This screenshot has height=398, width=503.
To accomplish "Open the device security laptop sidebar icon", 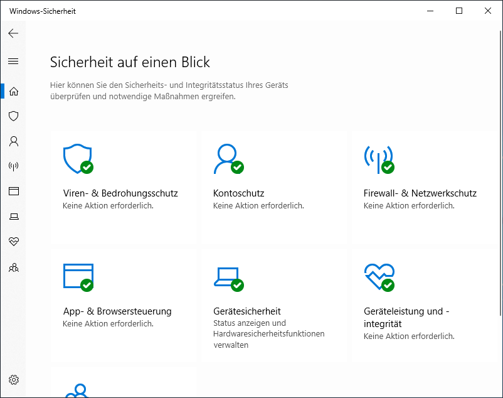I will tap(13, 217).
